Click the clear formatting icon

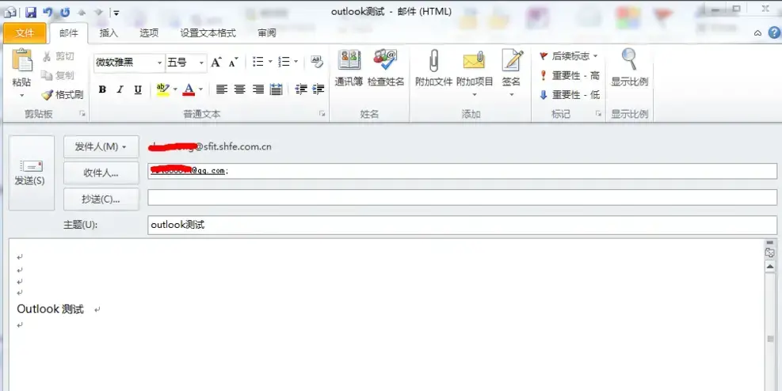[316, 62]
